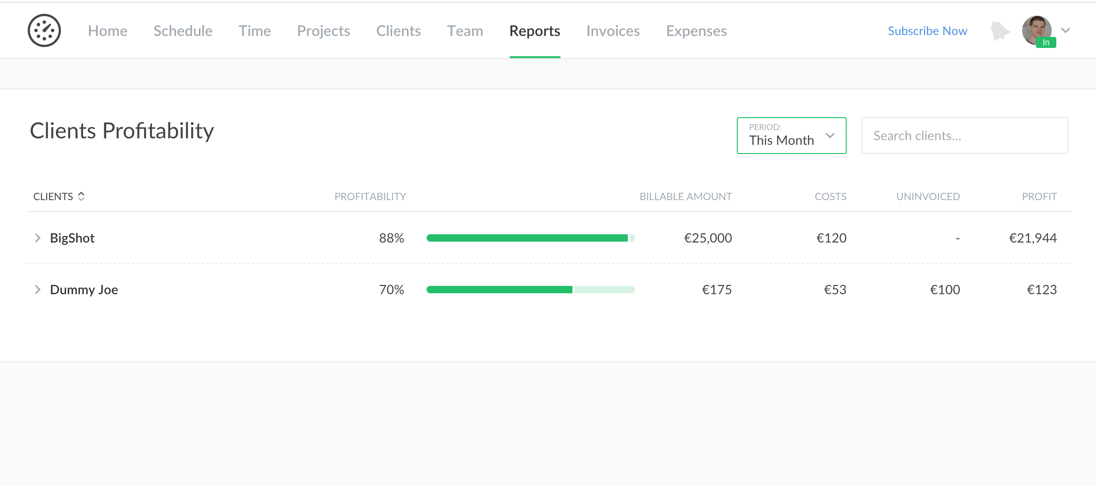Expand the BigShot client row

38,238
